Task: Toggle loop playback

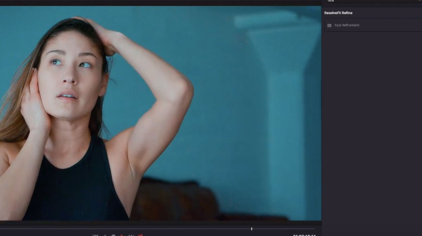Action: pos(140,235)
